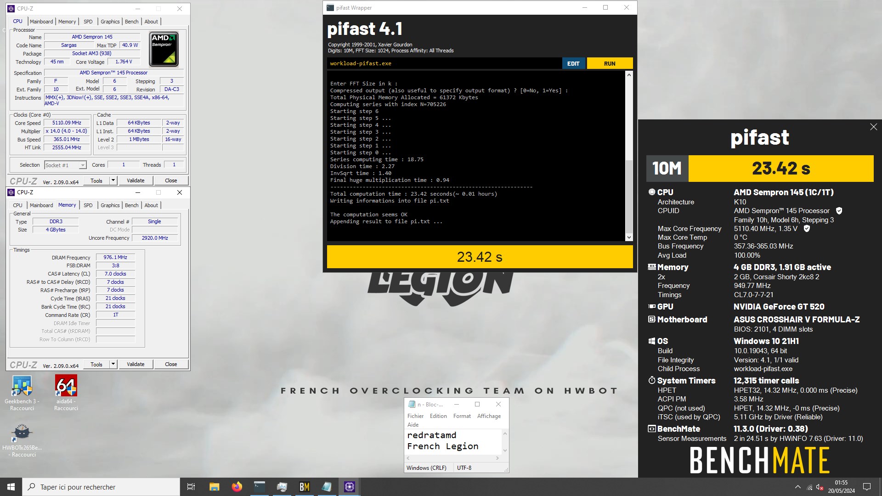This screenshot has width=882, height=496.
Task: Open Notepad taskbar icon
Action: click(x=327, y=487)
